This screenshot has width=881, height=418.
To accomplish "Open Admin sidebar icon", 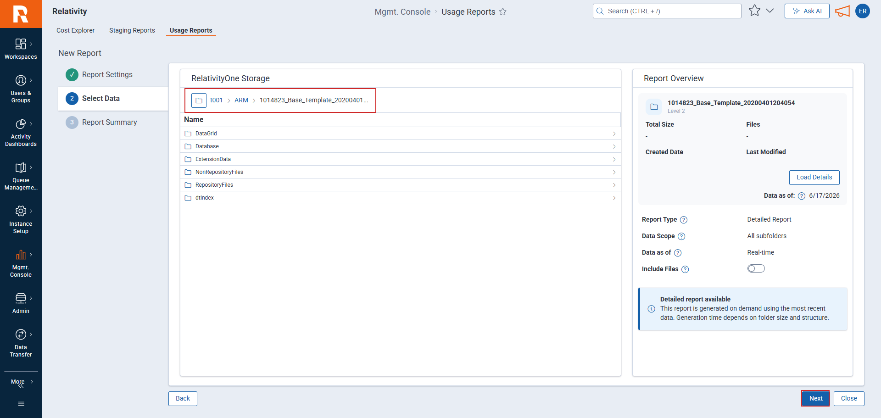I will pos(21,298).
